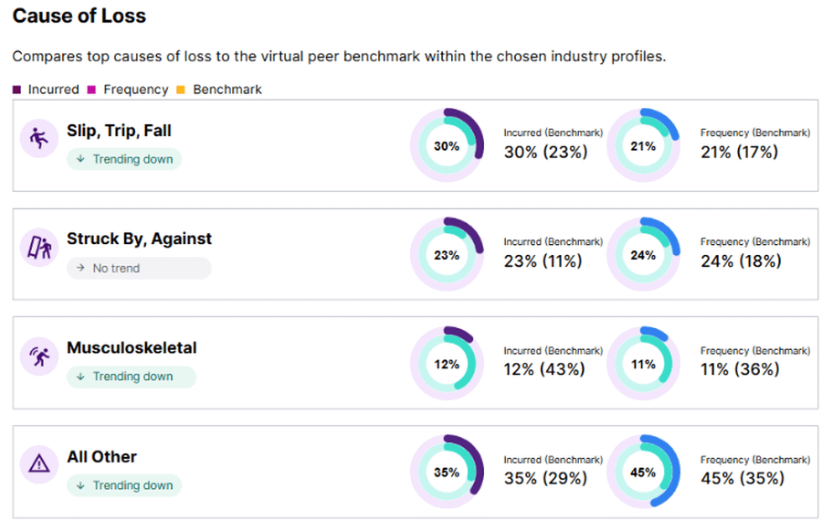Click the Slip, Trip, Fall category icon

pyautogui.click(x=38, y=140)
